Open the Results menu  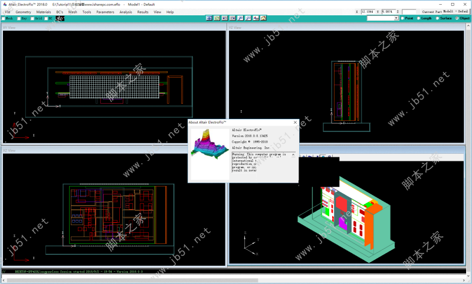[143, 12]
